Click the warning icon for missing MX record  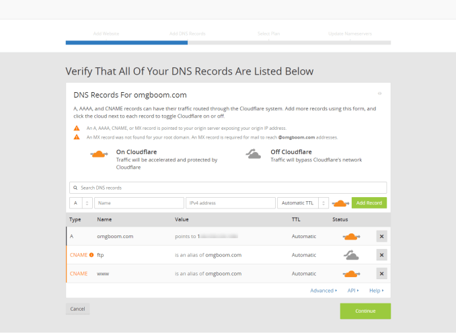click(x=77, y=137)
